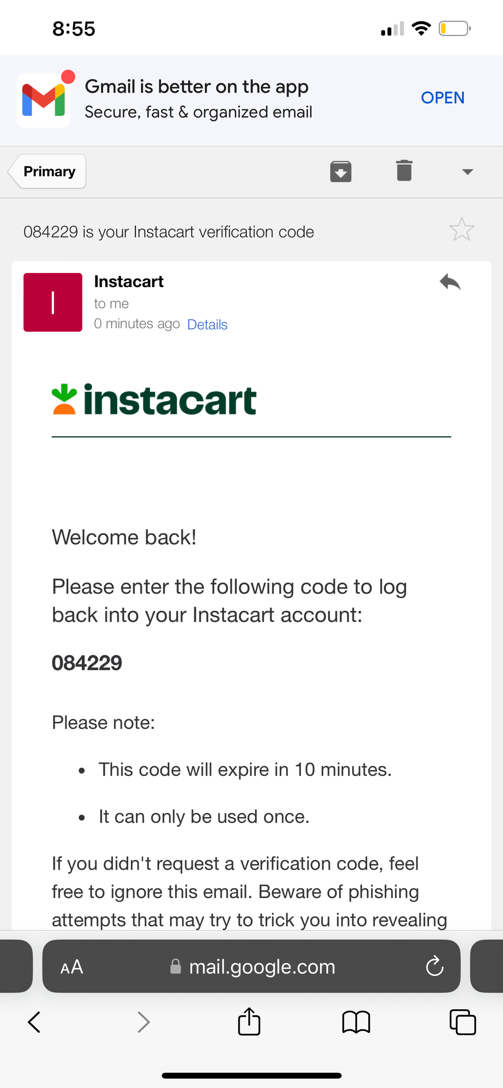Viewport: 503px width, 1088px height.
Task: Tap the Gmail app logo
Action: coord(44,100)
